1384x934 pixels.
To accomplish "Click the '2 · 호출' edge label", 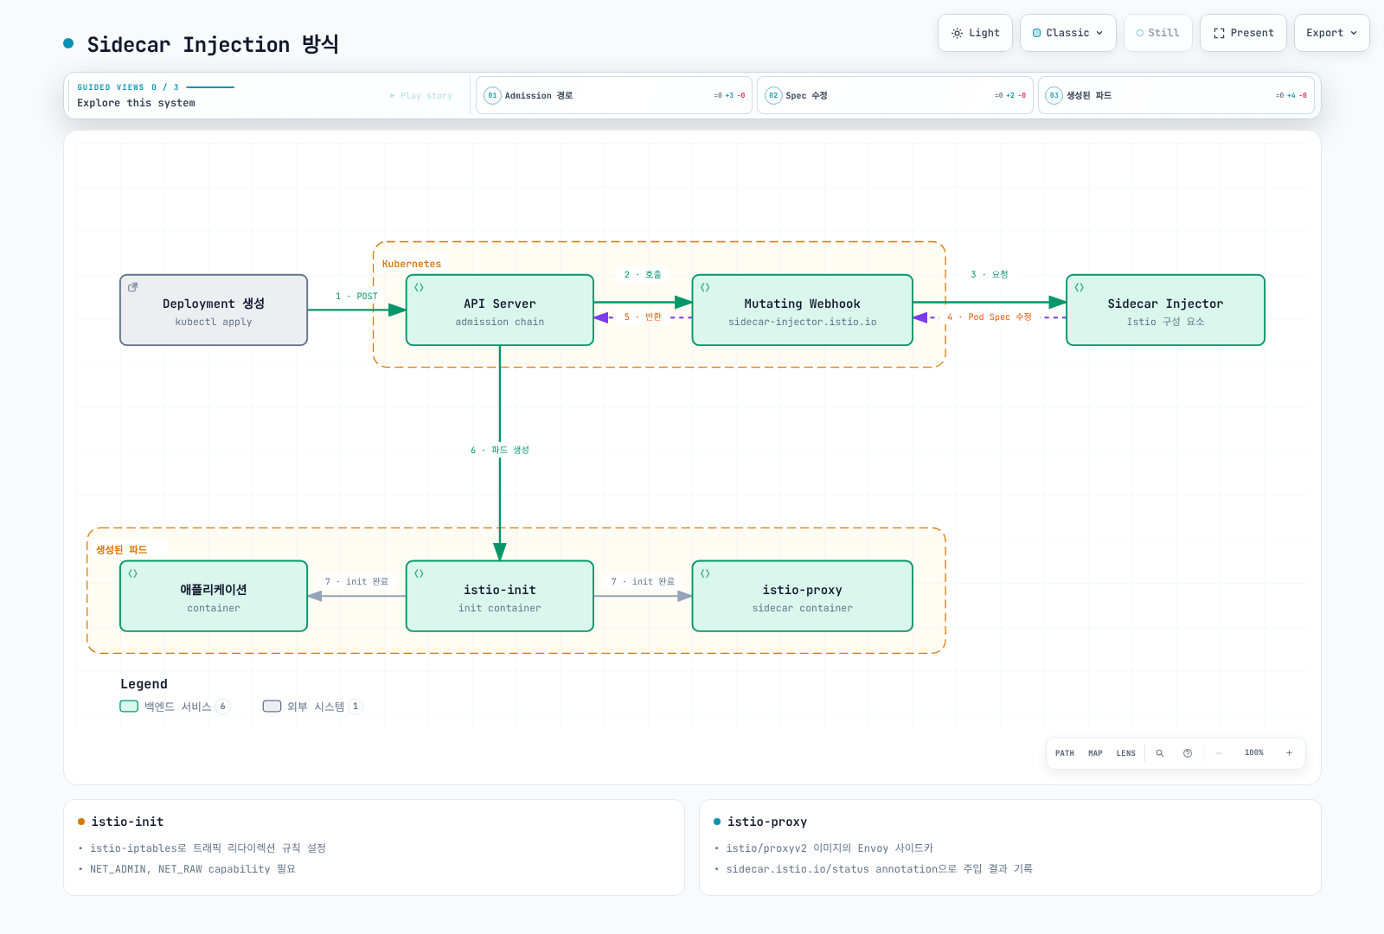I will click(643, 274).
